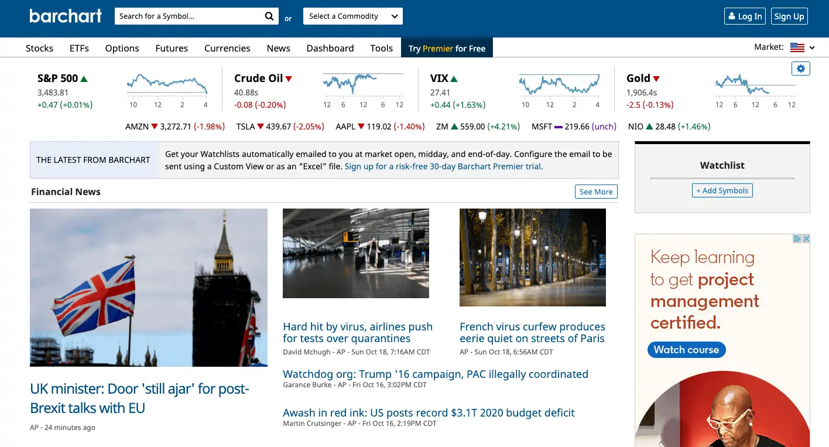Click the S&P 500 mini chart
Image resolution: width=829 pixels, height=447 pixels.
(167, 84)
